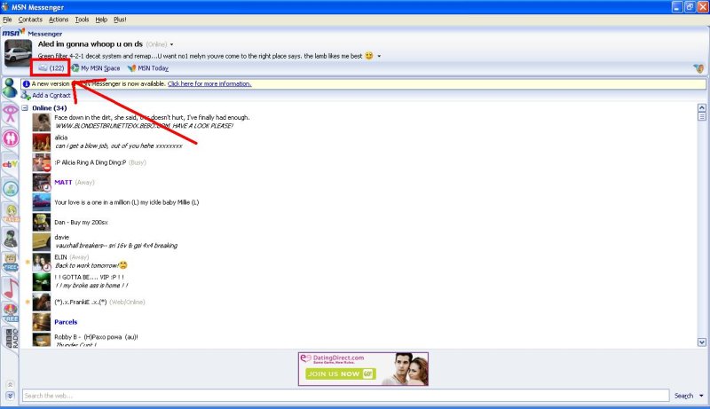Open the email inbox showing (122)

pos(51,68)
